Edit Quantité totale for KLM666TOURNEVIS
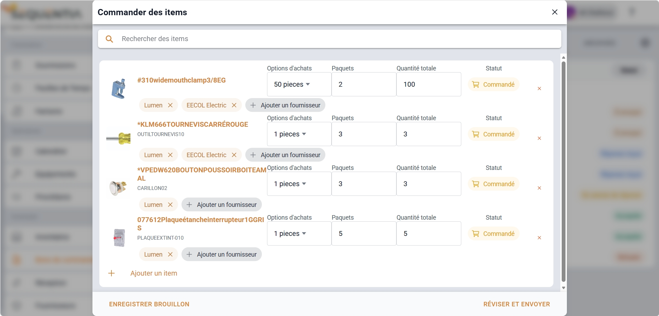This screenshot has width=659, height=316. pyautogui.click(x=429, y=134)
